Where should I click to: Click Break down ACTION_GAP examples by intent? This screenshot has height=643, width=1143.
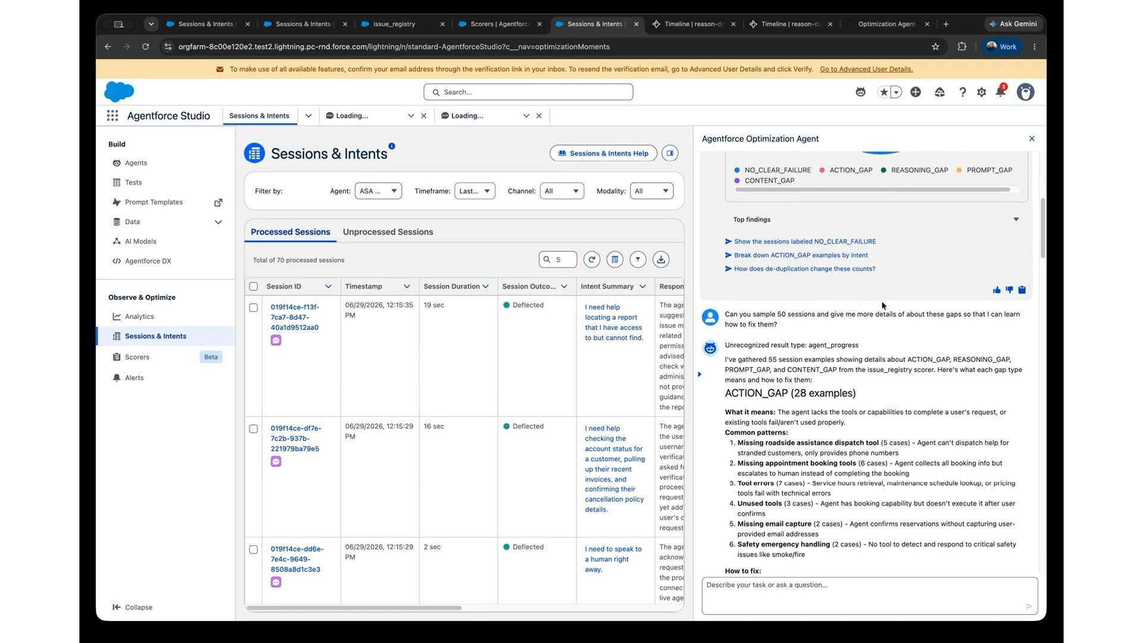click(801, 255)
